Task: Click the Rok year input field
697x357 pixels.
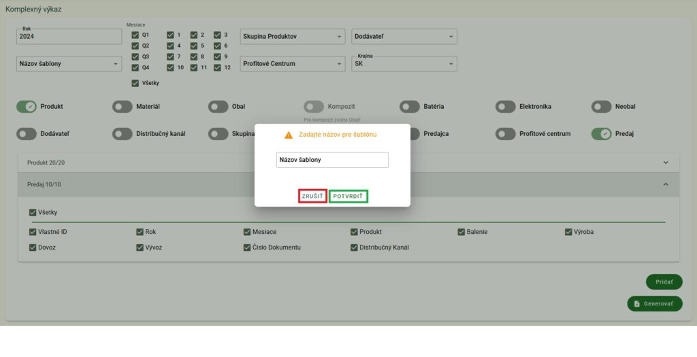Action: click(x=69, y=37)
